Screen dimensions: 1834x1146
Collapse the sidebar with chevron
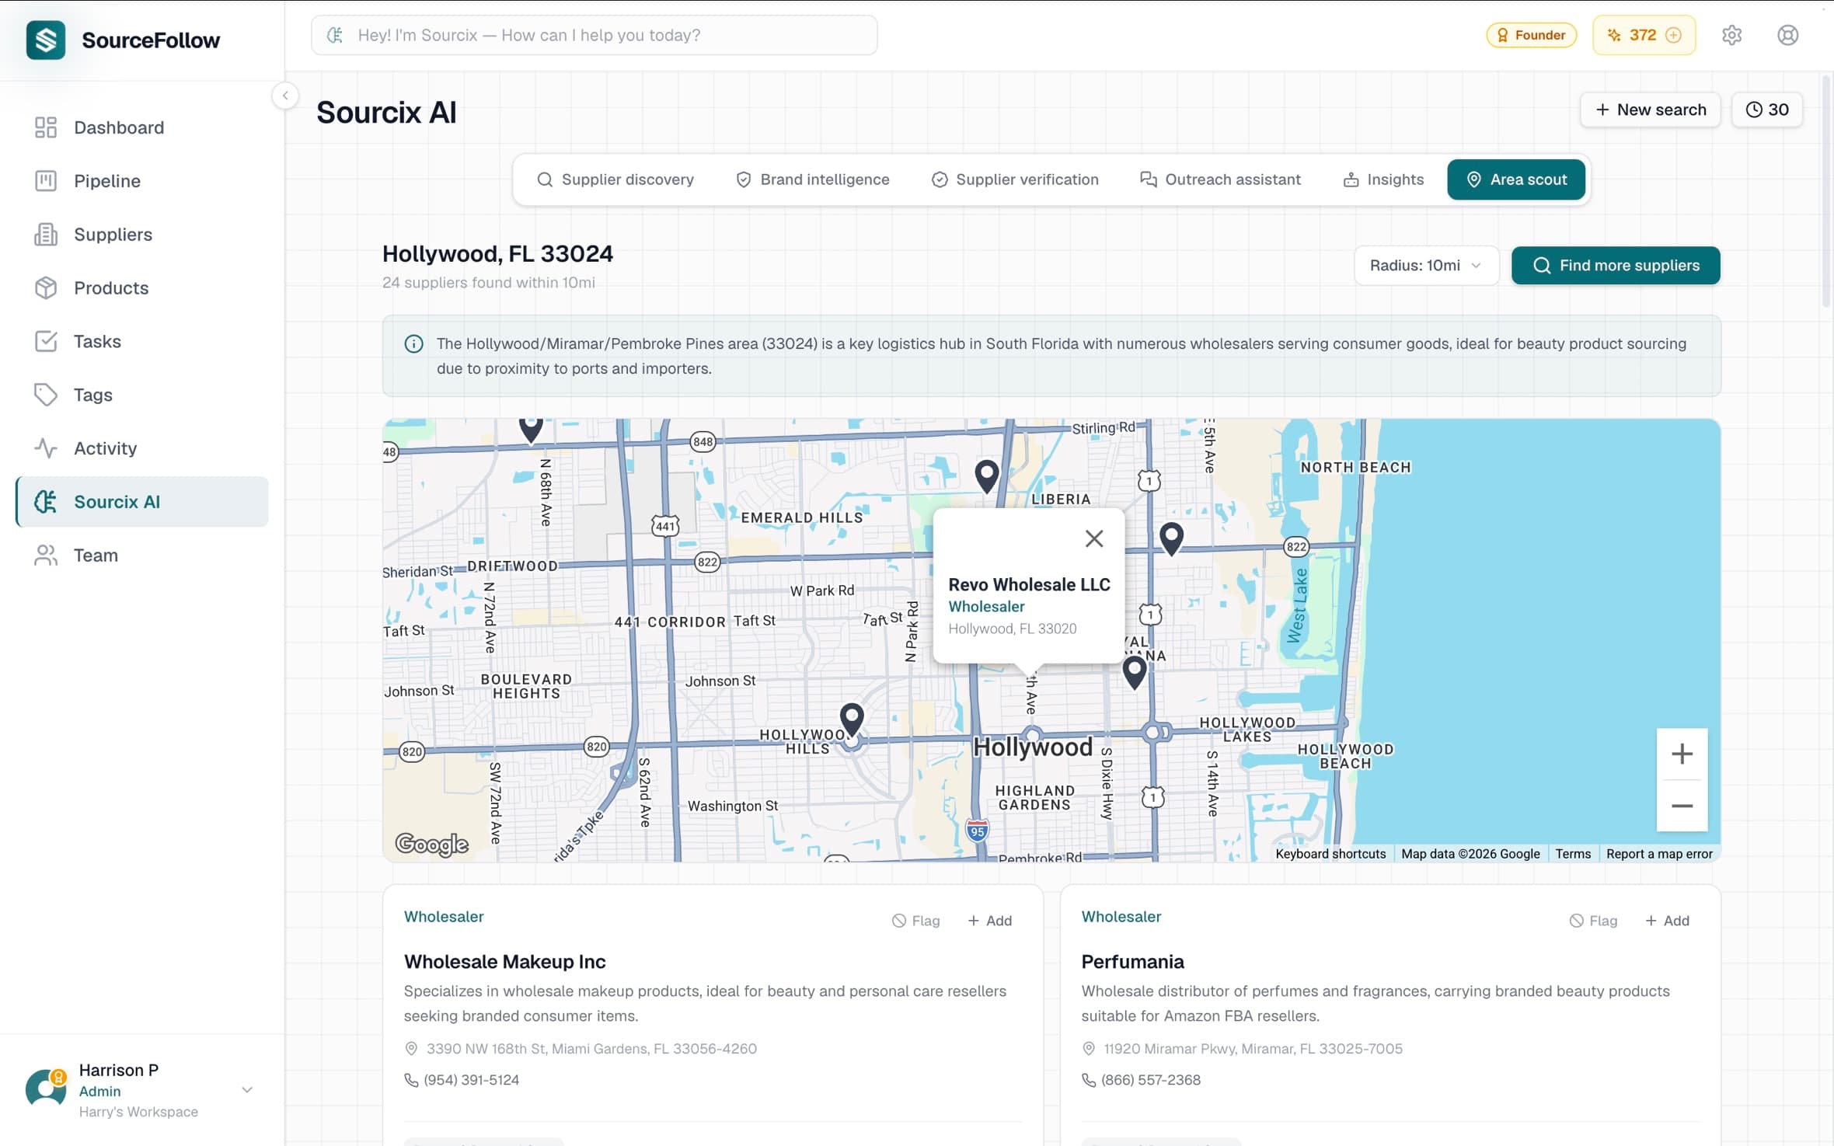tap(285, 96)
